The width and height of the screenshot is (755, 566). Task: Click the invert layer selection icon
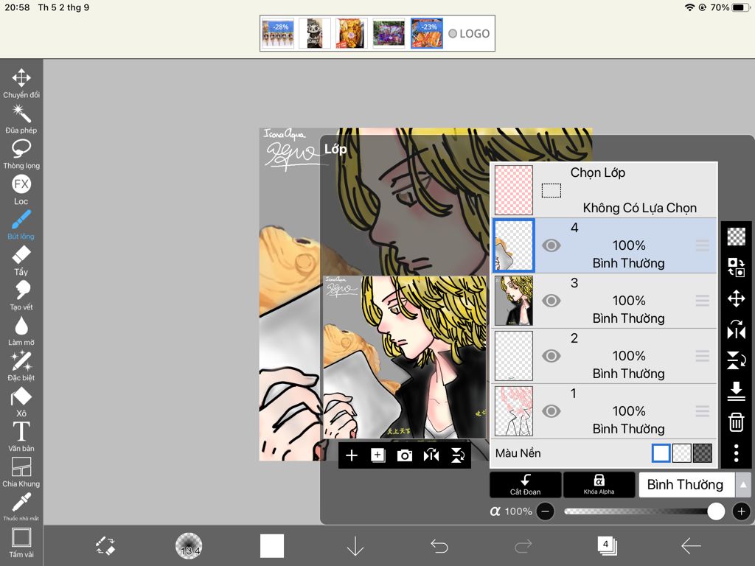click(737, 267)
